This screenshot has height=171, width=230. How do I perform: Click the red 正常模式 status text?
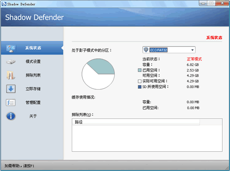tap(194, 59)
